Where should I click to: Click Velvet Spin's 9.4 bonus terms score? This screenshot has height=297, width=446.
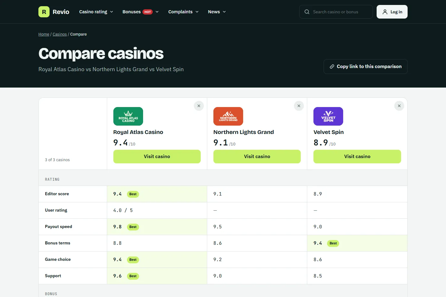(x=318, y=243)
